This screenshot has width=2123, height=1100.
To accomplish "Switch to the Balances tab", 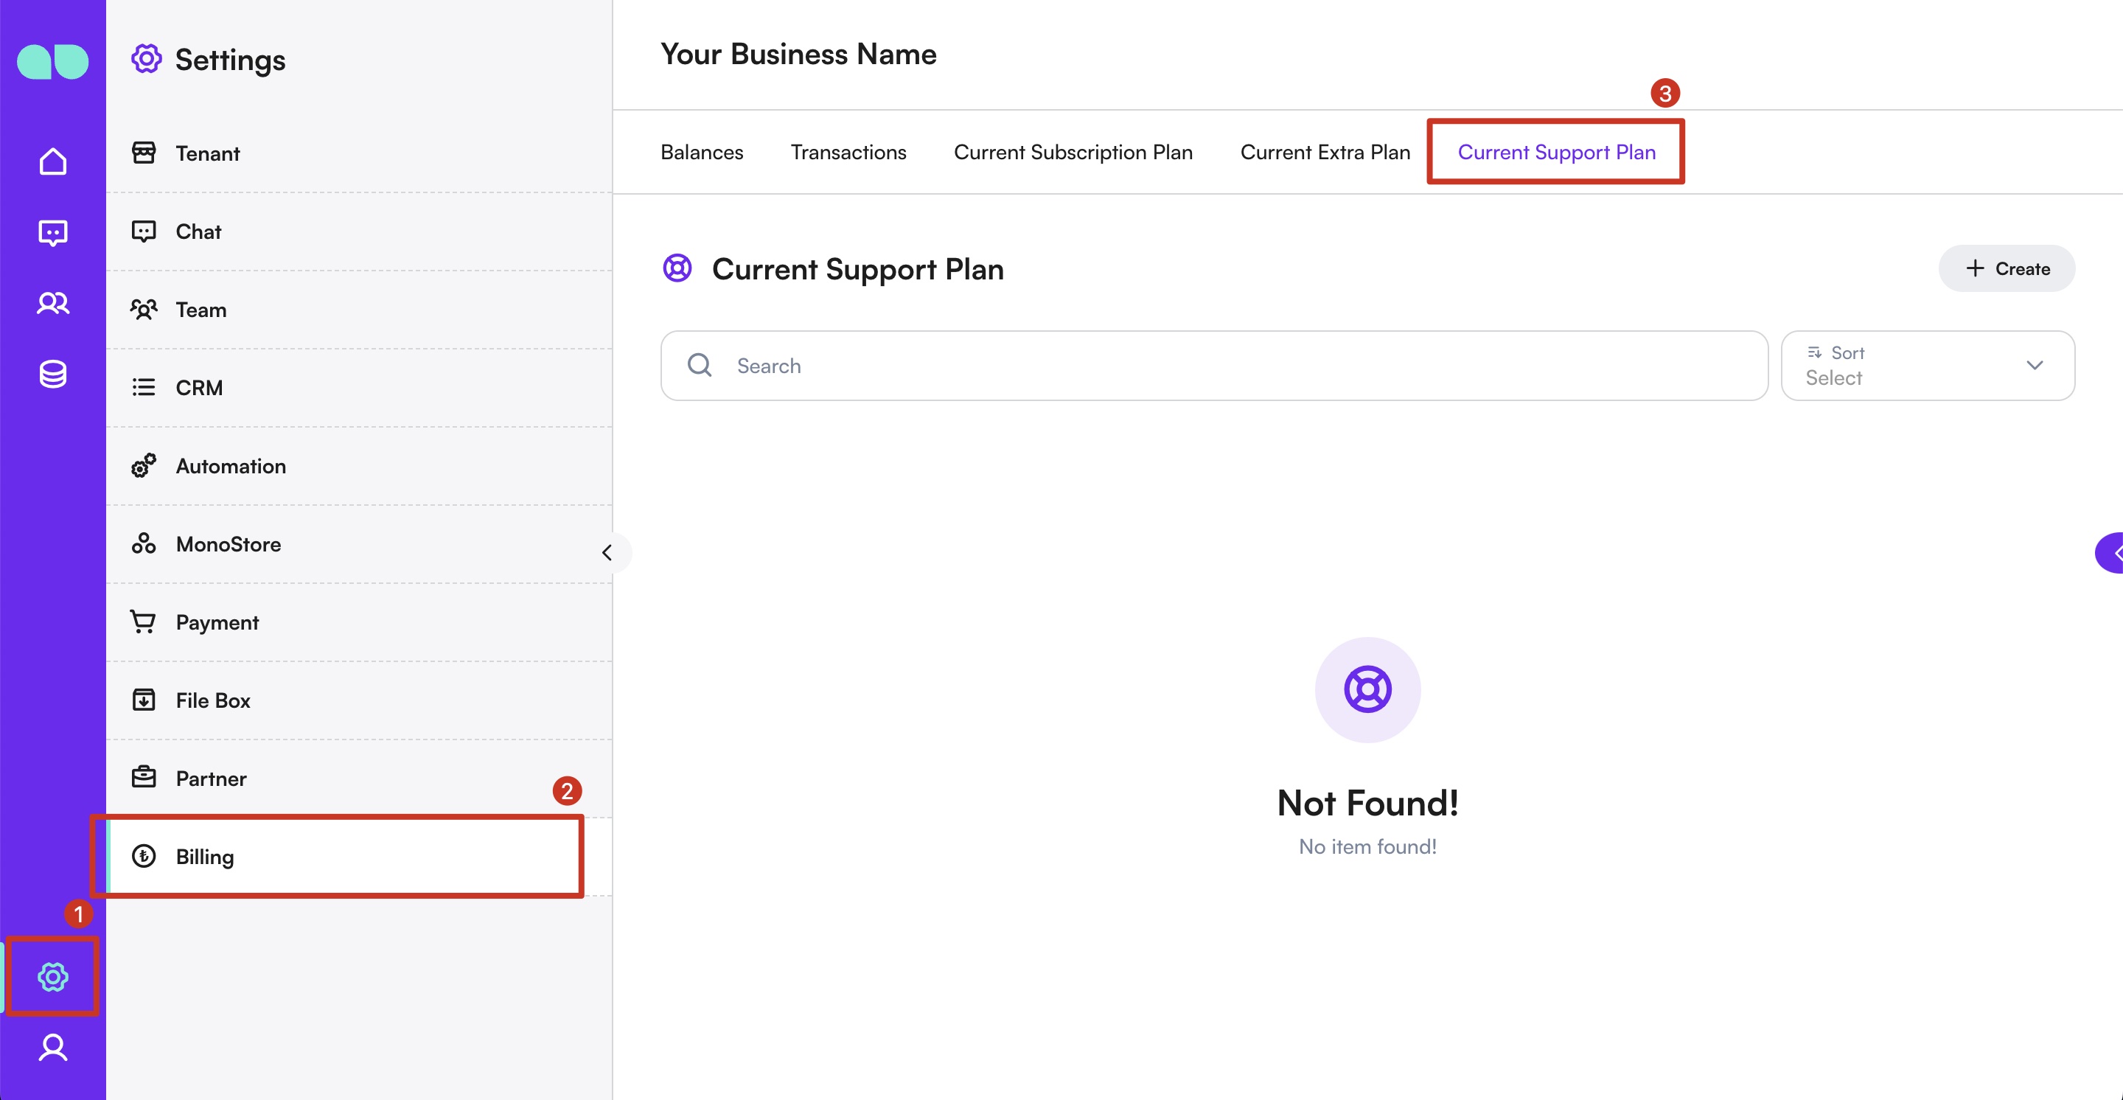I will click(x=701, y=153).
